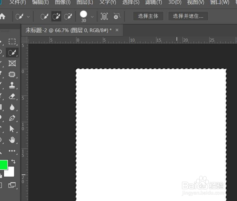Change the screen mode icon
Image resolution: width=237 pixels, height=201 pixels.
click(x=12, y=185)
